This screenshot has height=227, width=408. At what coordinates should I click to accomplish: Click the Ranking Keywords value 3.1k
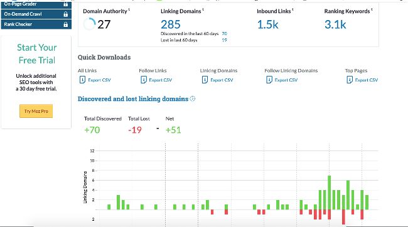pyautogui.click(x=335, y=24)
